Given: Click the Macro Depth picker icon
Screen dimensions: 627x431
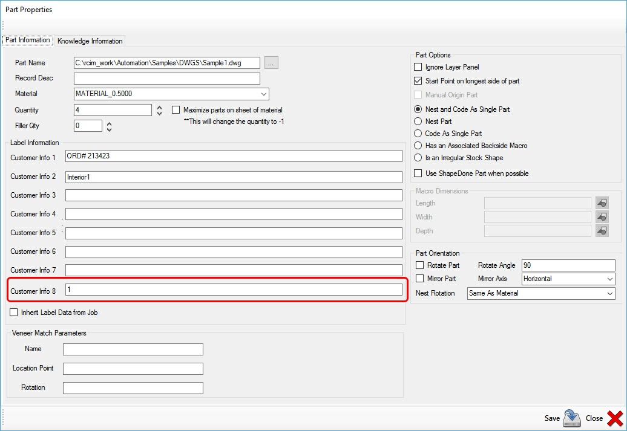Looking at the screenshot, I should point(602,231).
